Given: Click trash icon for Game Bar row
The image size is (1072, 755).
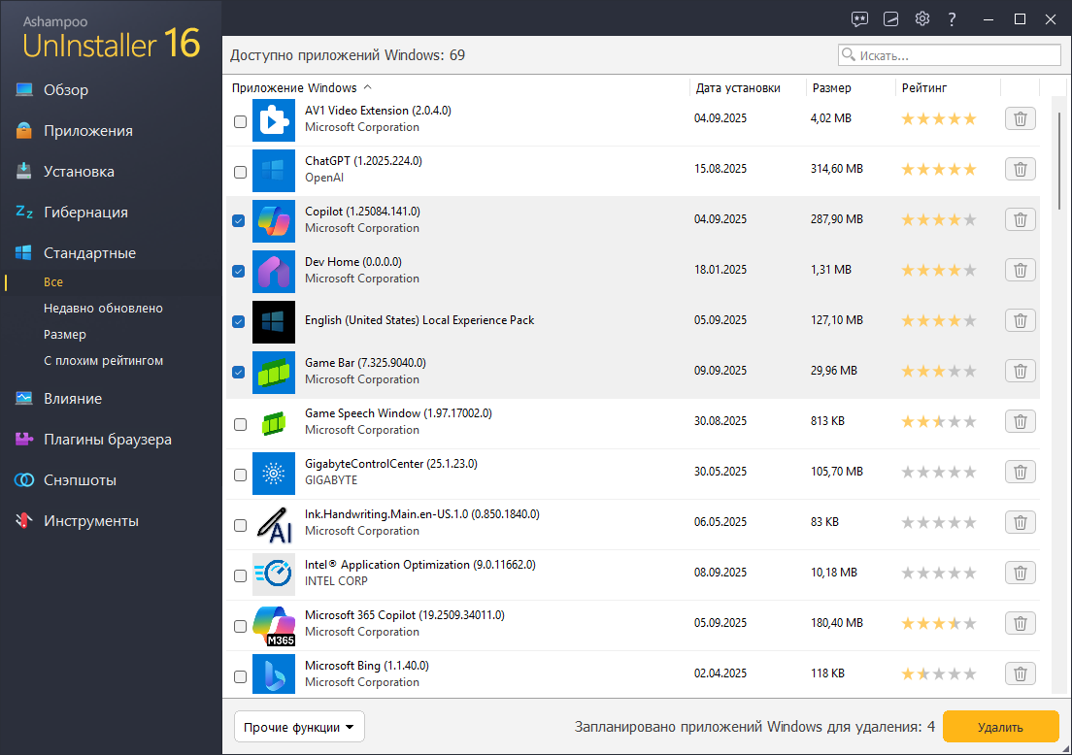Looking at the screenshot, I should (1020, 371).
